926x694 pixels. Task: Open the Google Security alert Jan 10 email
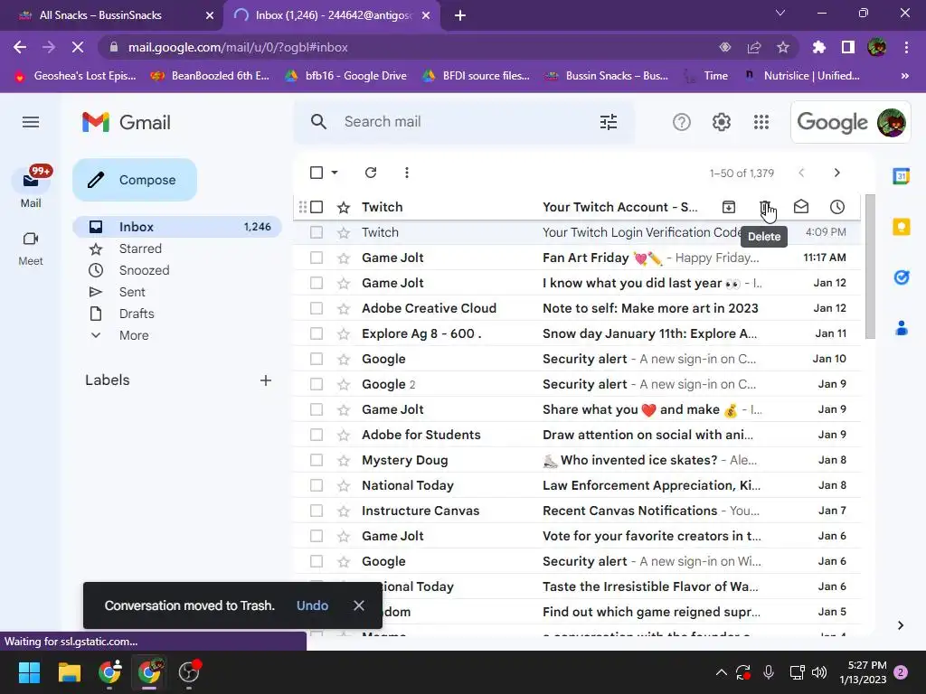(577, 359)
